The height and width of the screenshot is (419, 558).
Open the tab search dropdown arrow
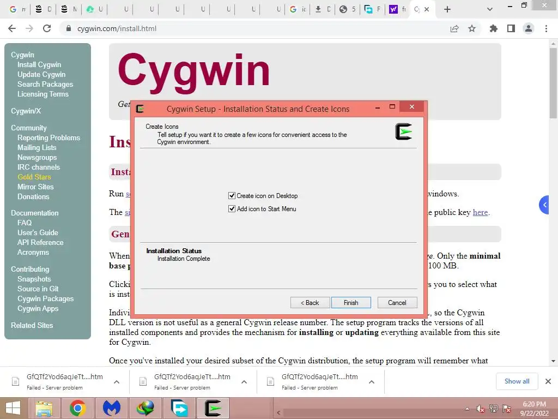coord(490,9)
